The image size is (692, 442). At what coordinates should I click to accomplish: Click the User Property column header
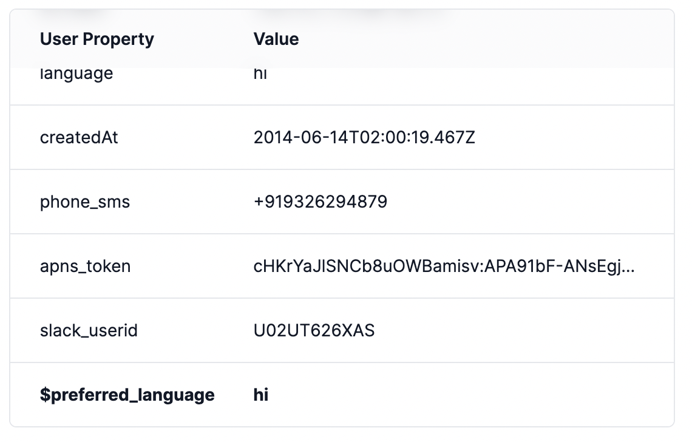[x=97, y=39]
